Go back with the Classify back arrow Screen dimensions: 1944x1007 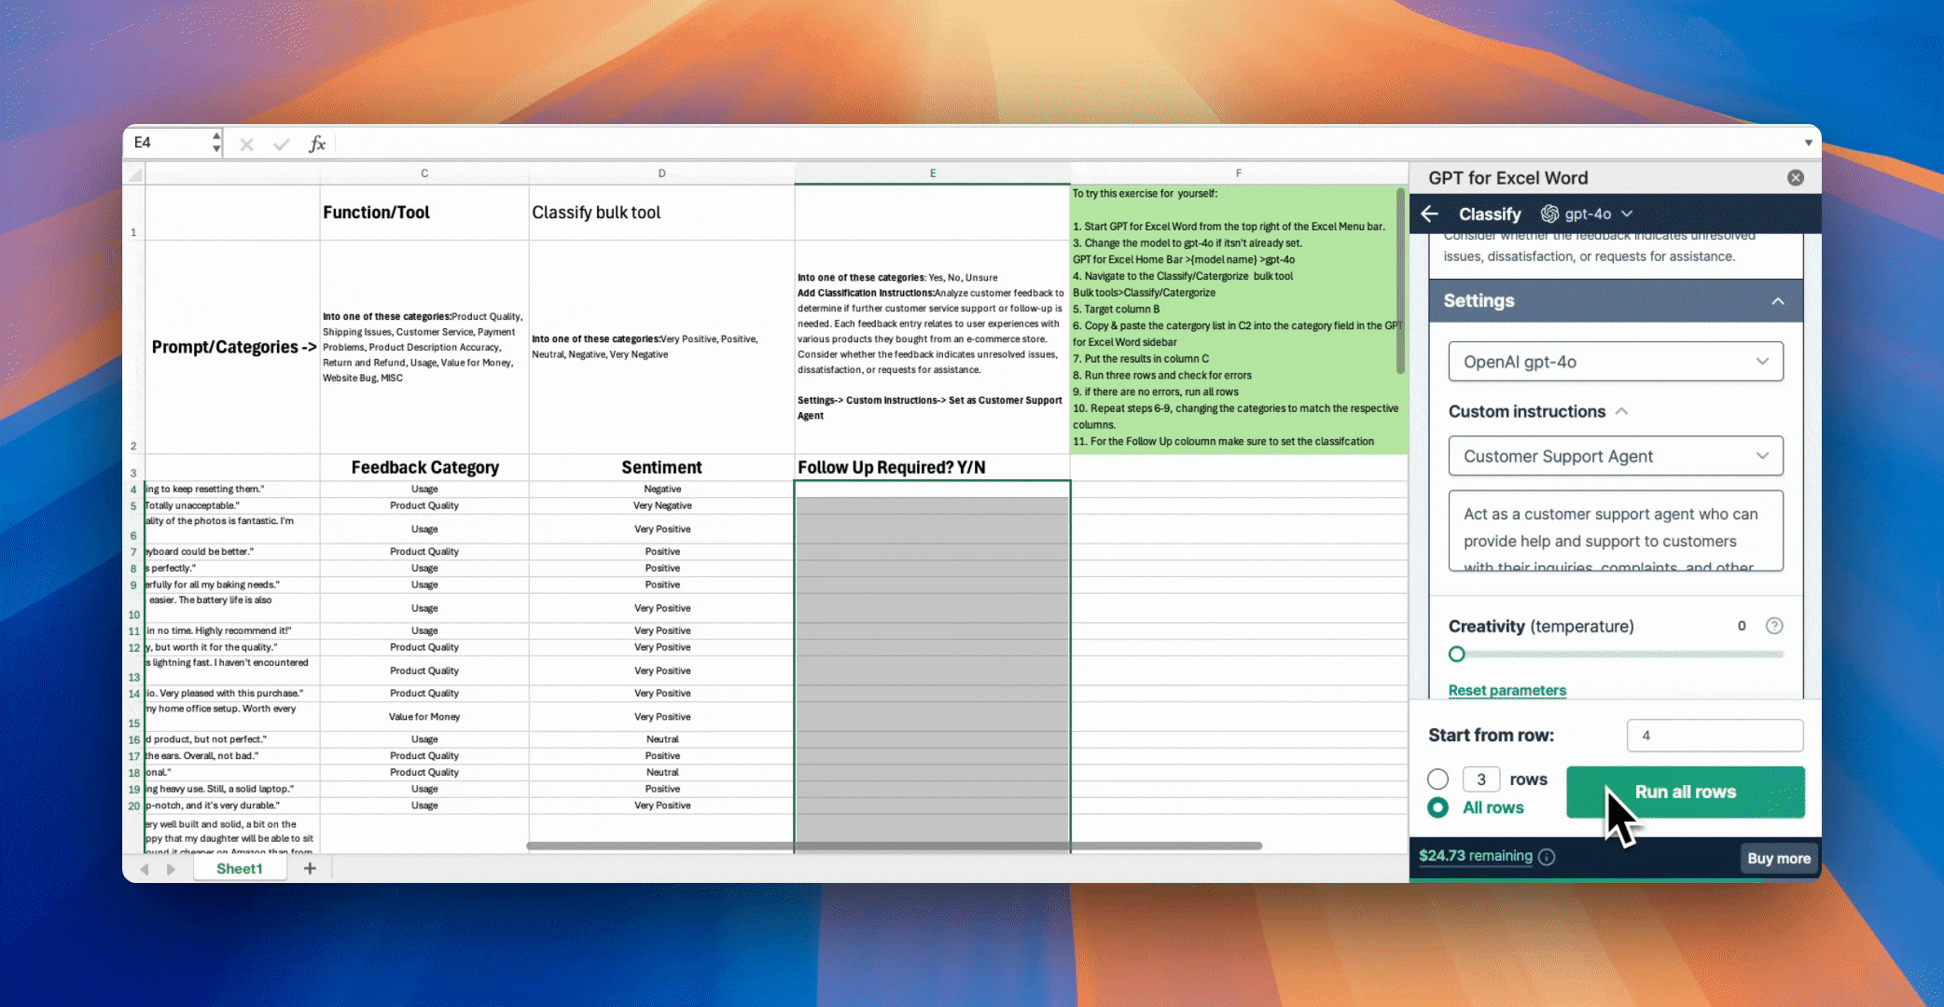(1430, 214)
